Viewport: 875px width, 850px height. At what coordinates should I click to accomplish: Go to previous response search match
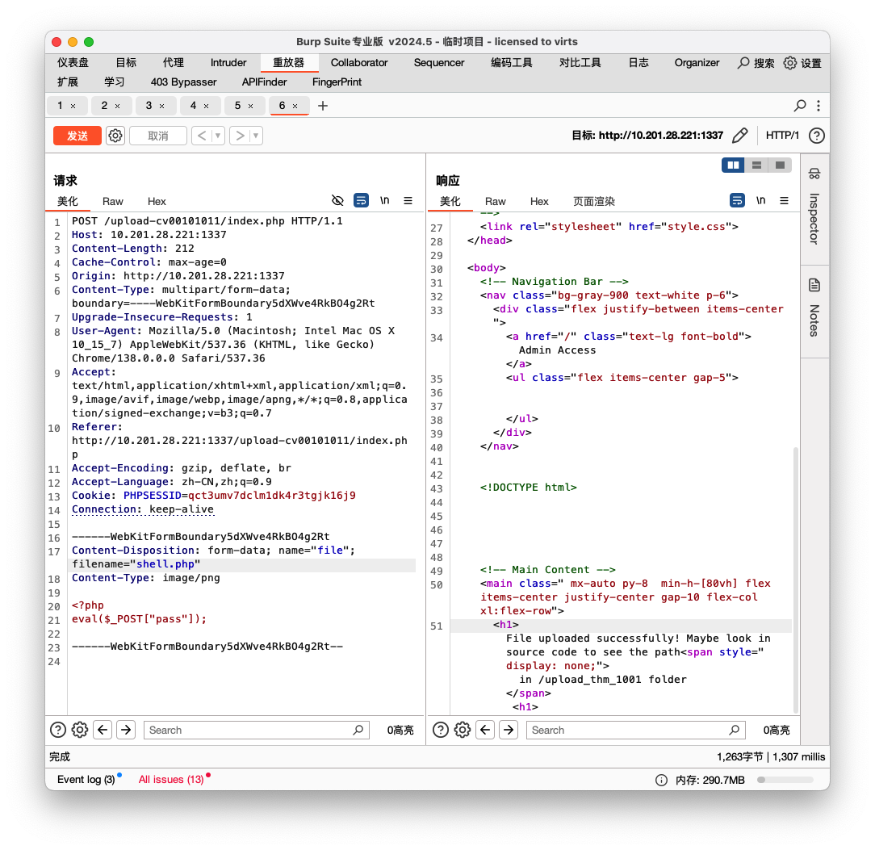(x=485, y=730)
